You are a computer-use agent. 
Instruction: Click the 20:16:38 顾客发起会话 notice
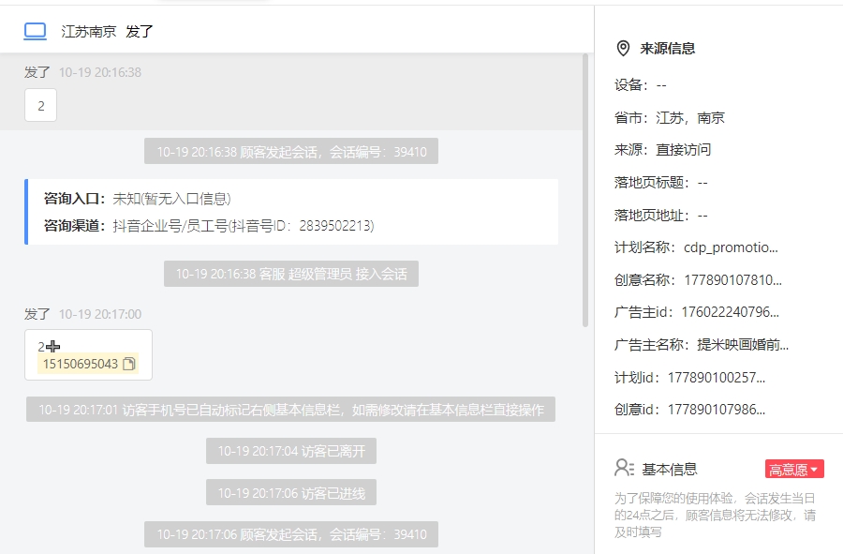(291, 152)
